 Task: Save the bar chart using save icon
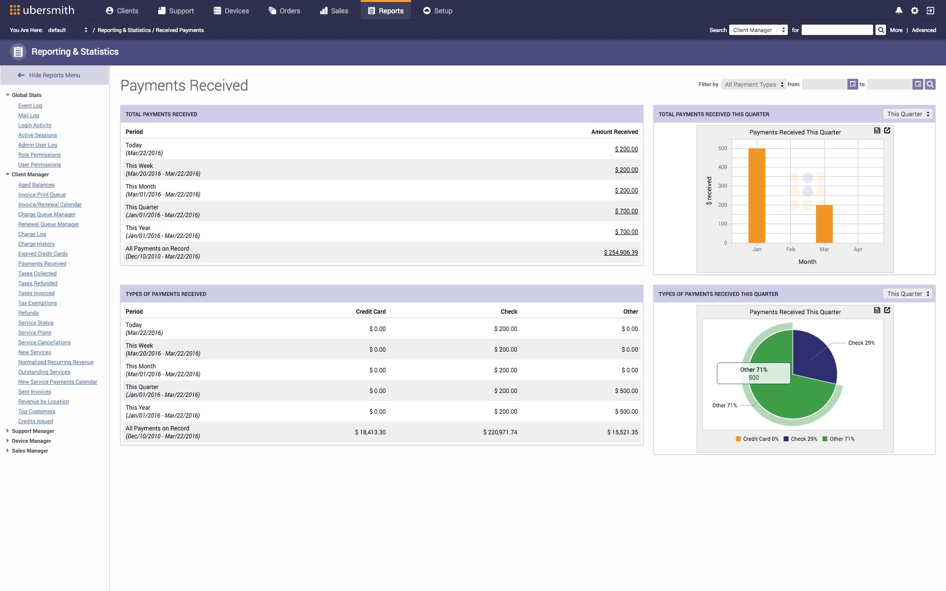(x=877, y=131)
